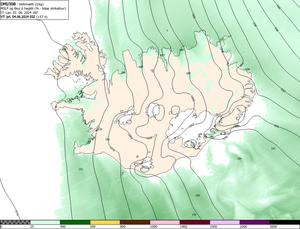Click the 1012 isobar label
Image resolution: width=300 pixels, height=229 pixels.
tap(98, 129)
